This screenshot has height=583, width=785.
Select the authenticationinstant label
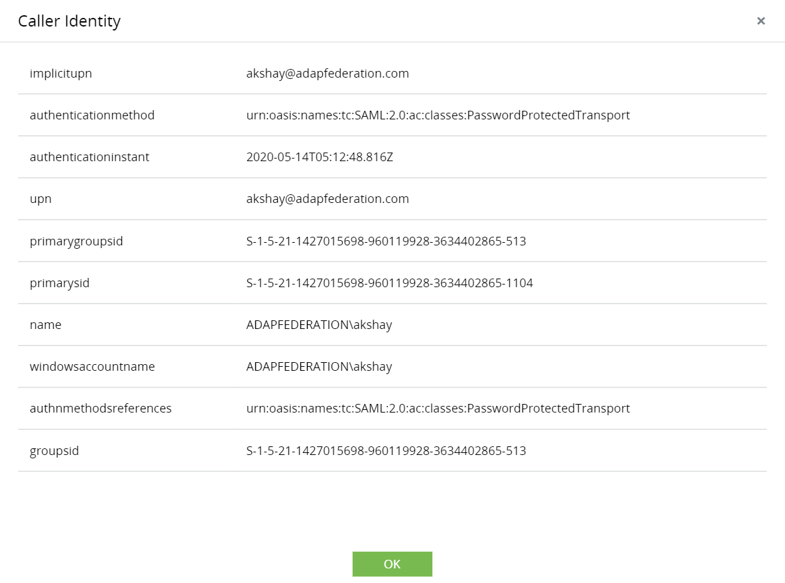point(90,157)
